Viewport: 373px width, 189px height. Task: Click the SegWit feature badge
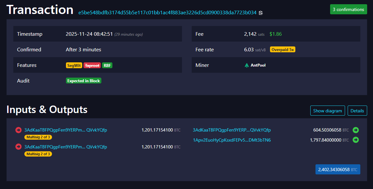tap(74, 65)
